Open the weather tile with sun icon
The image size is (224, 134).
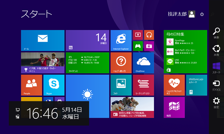coord(87,96)
